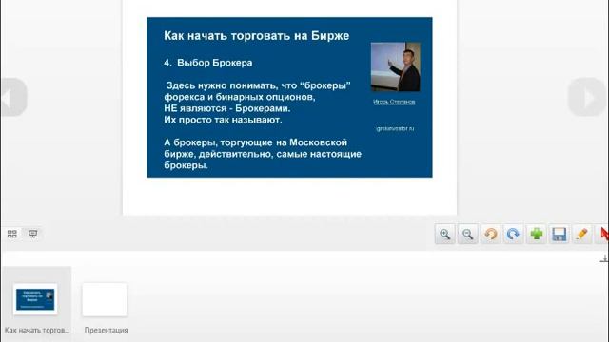Click the zoom out magnifier icon

click(x=467, y=234)
